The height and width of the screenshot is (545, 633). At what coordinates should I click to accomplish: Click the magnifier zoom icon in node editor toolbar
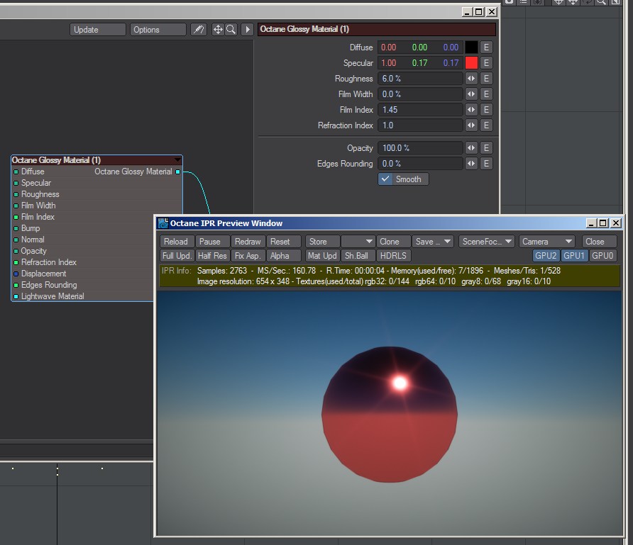231,30
